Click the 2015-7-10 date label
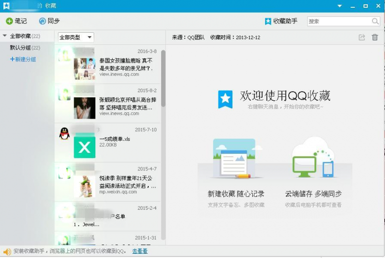 coord(146,130)
